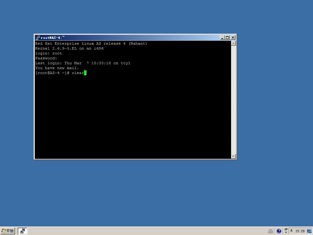Open the 开始 Start menu
The height and width of the screenshot is (235, 313).
point(8,231)
